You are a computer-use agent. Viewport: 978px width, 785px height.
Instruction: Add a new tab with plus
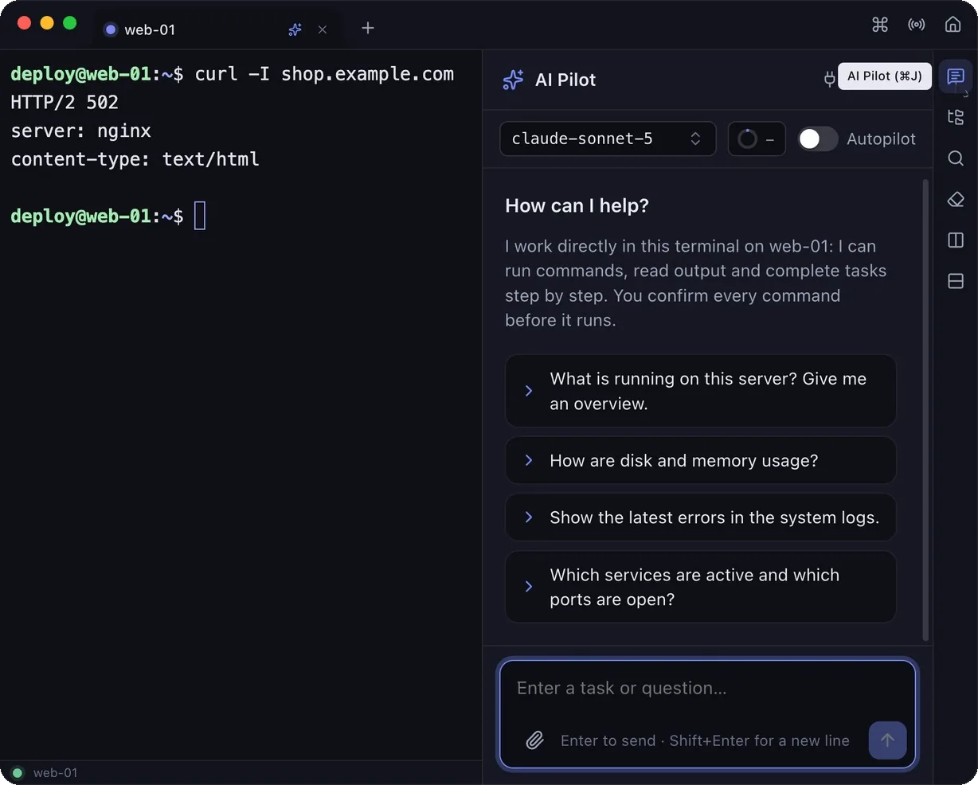coord(367,28)
